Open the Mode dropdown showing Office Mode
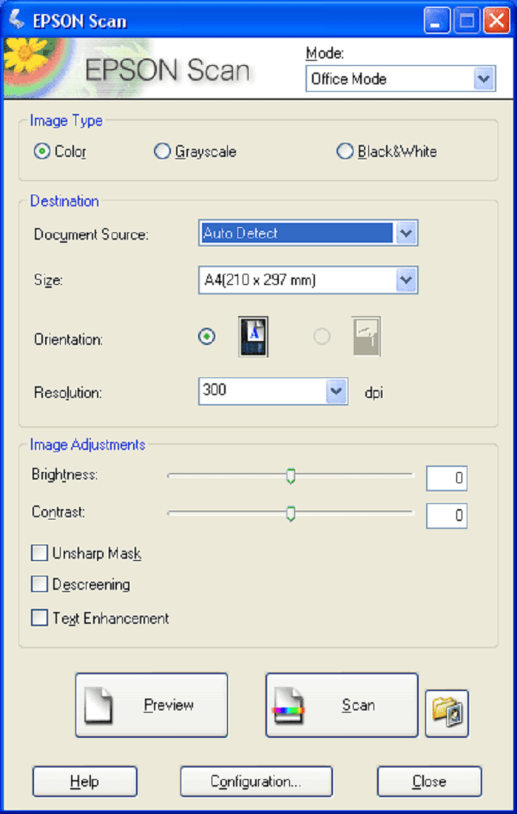 [401, 79]
